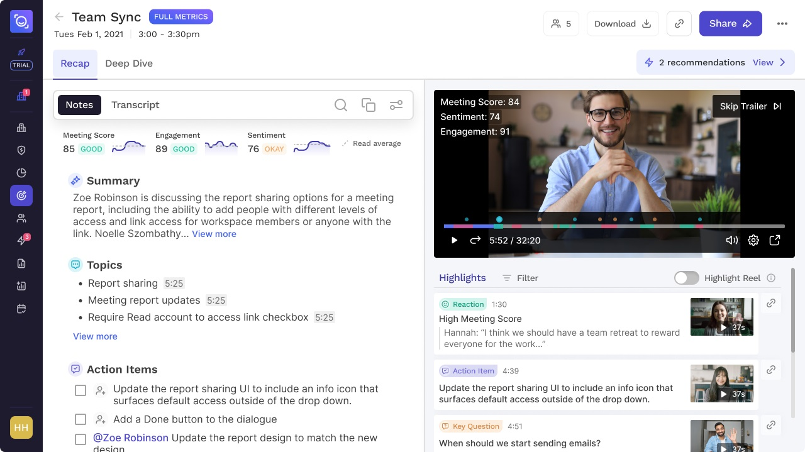This screenshot has height=452, width=805.
Task: Expand topics with View more link
Action: [95, 336]
